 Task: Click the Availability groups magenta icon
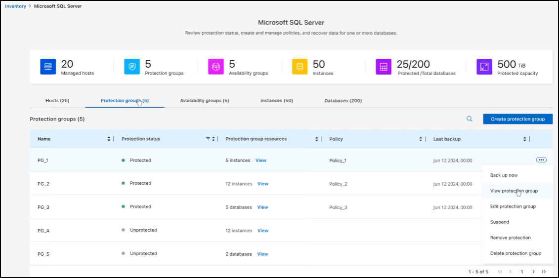coord(216,67)
